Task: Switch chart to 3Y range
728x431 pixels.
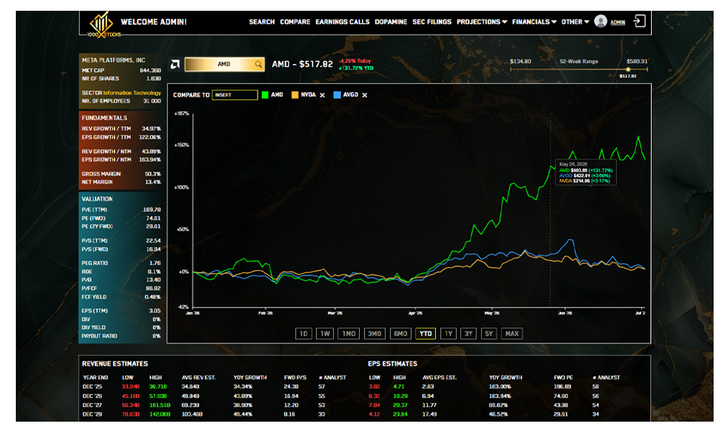Action: point(468,334)
